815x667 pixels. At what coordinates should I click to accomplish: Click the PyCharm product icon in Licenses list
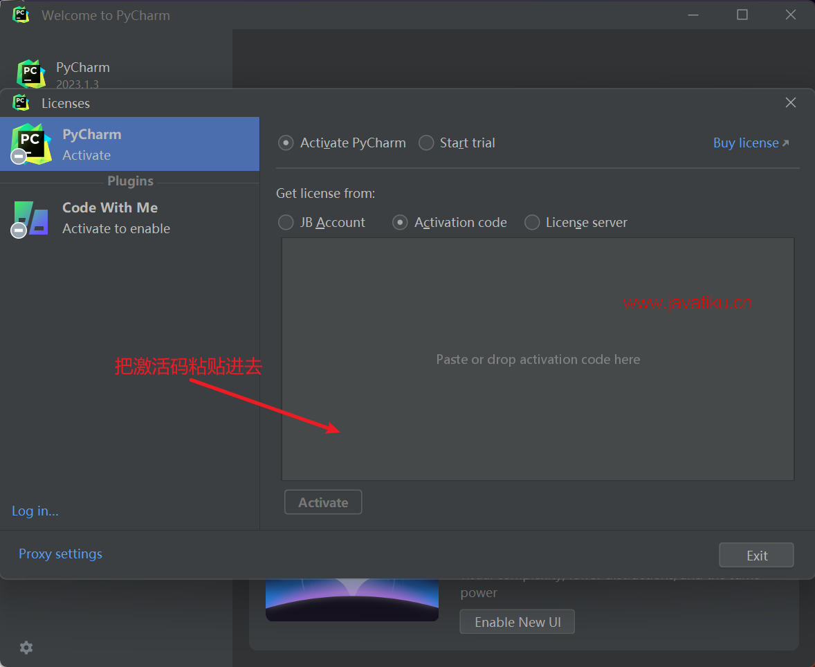coord(30,144)
